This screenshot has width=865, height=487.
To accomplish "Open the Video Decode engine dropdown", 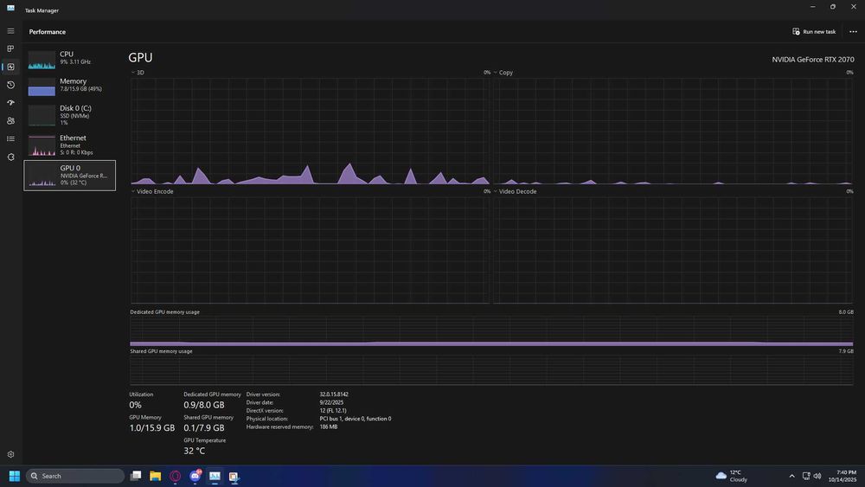I will coord(515,191).
